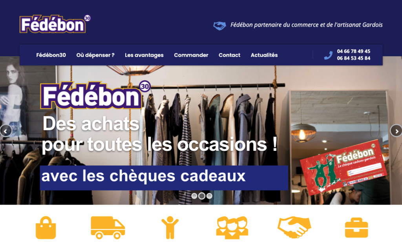The height and width of the screenshot is (245, 402).
Task: Click the yellow shopping bag icon
Action: 46,228
